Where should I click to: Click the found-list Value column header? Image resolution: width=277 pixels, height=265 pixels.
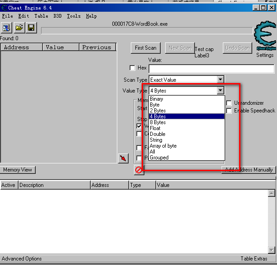tap(61, 47)
